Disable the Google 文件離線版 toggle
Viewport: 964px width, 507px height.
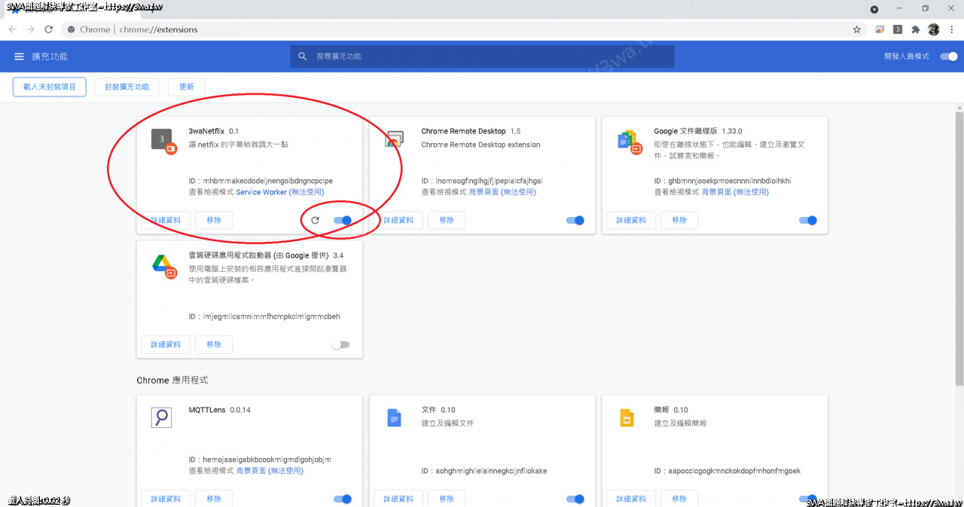808,221
